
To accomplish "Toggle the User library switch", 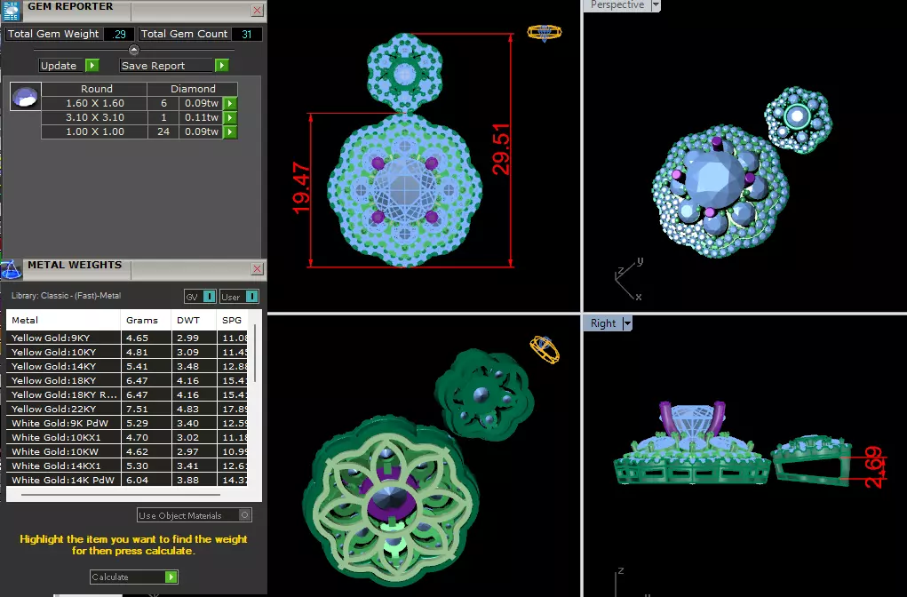I will 251,297.
